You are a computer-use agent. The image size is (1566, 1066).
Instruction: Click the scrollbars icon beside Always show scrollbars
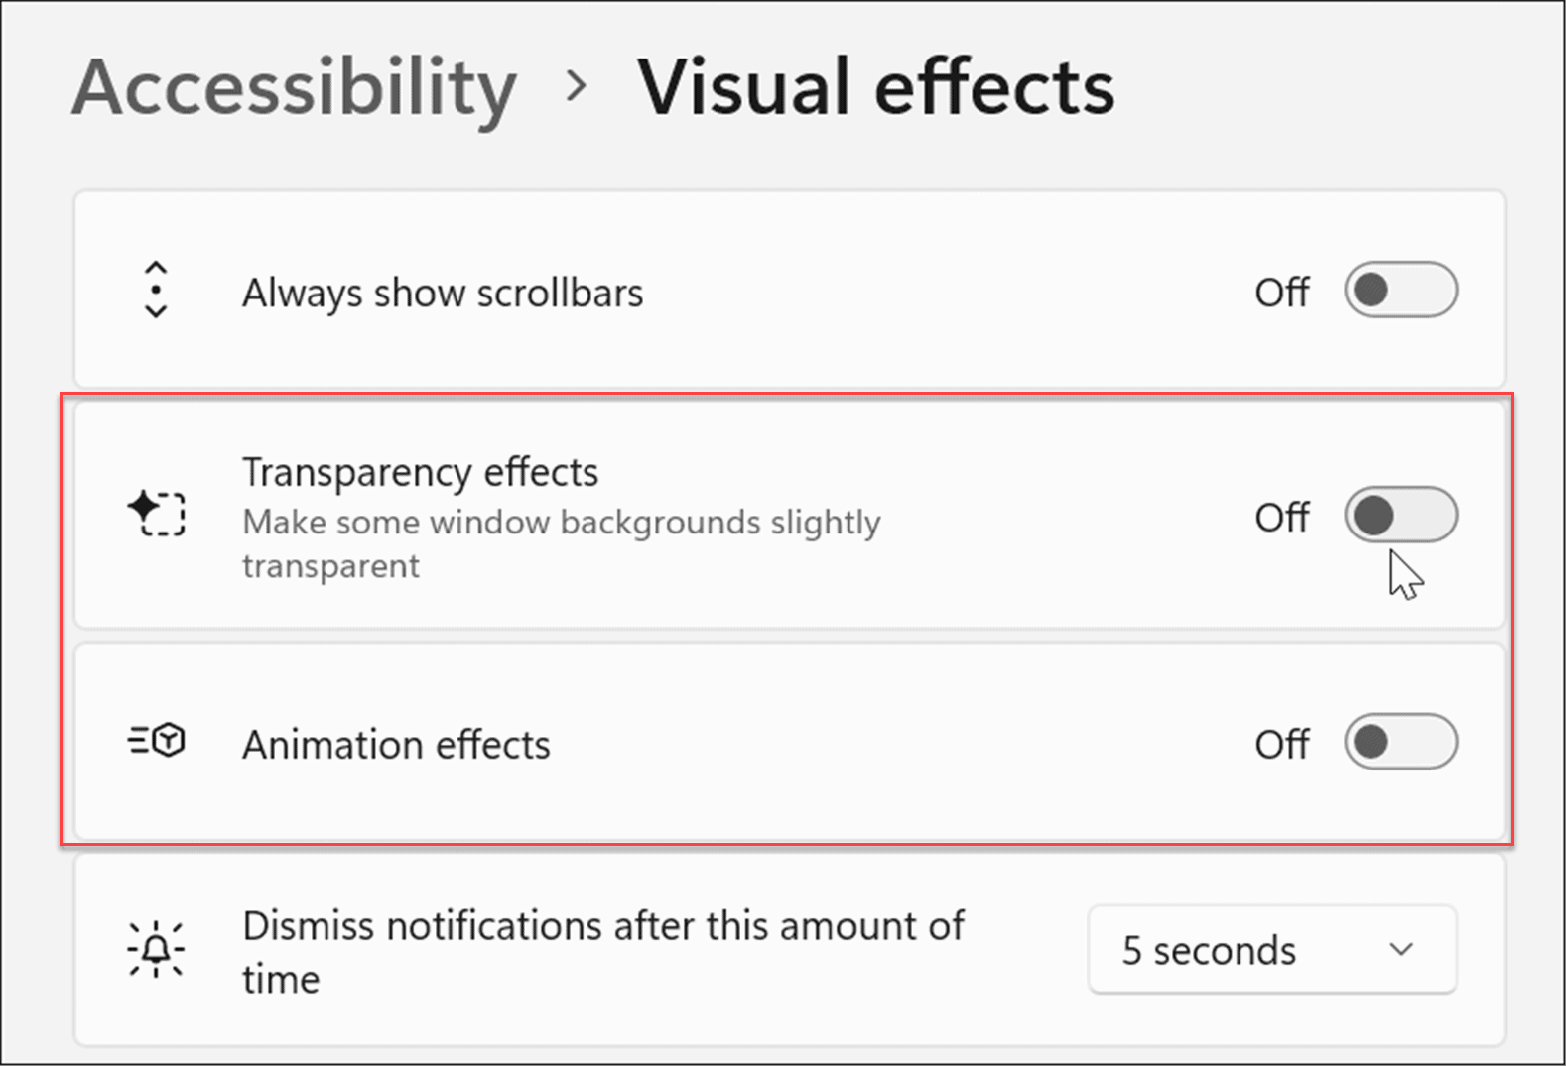(156, 291)
